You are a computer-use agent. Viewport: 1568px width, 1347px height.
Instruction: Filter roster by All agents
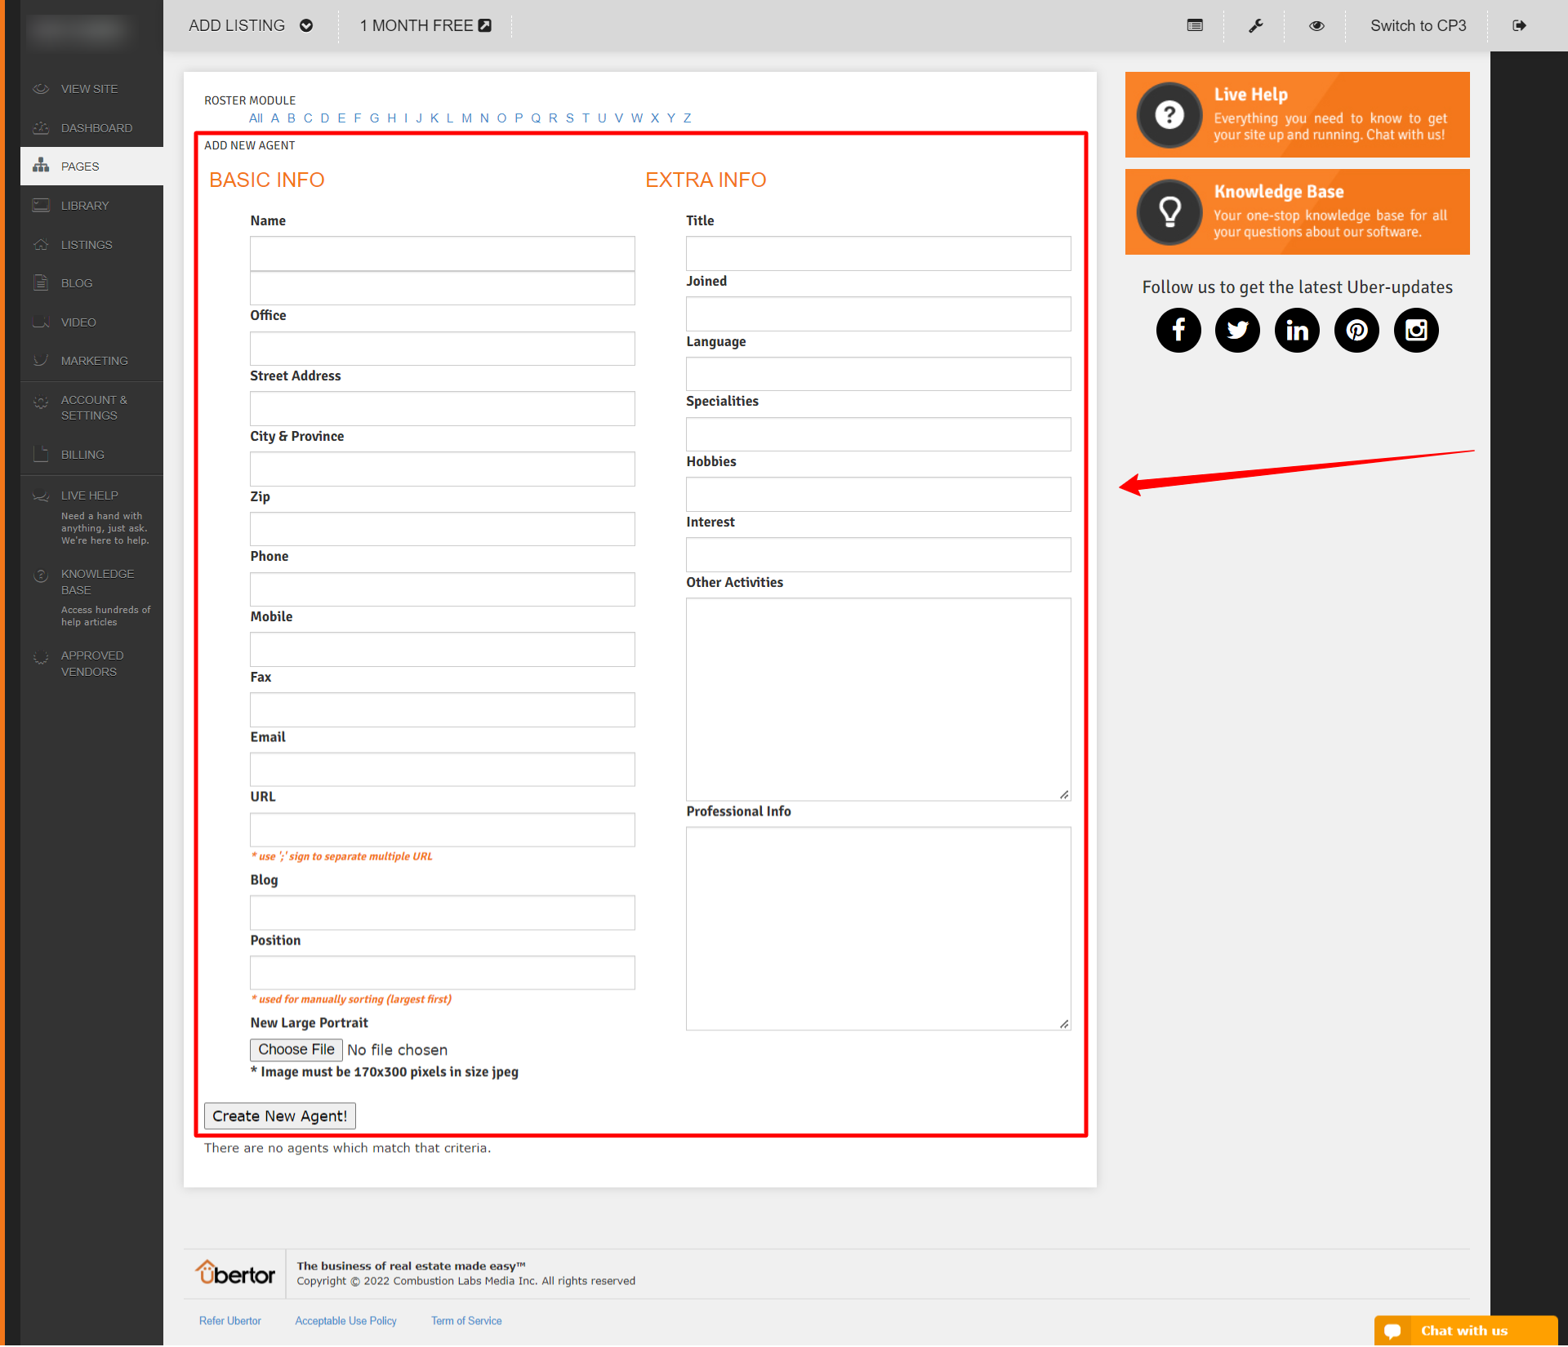[256, 118]
